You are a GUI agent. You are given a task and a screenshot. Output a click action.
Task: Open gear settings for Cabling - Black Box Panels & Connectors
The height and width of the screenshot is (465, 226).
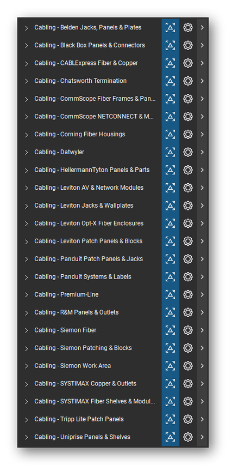point(188,45)
